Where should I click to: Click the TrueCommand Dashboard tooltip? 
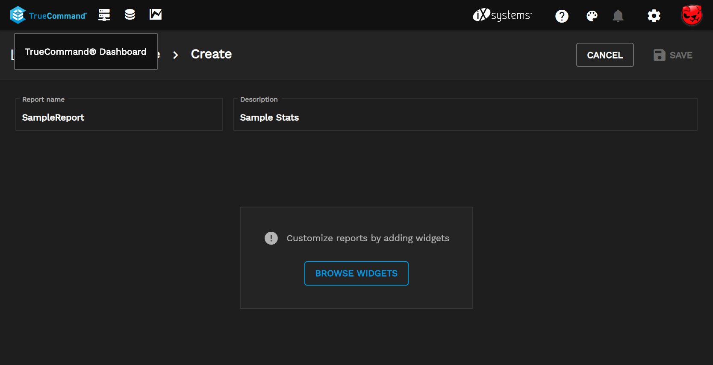[x=85, y=52]
